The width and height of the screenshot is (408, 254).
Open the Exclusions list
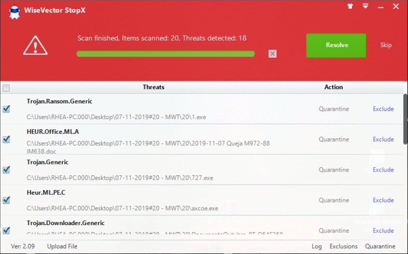tap(344, 246)
